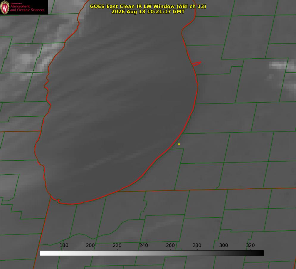Click the 260 colorbar scale label
This screenshot has height=269, width=296.
[x=170, y=245]
